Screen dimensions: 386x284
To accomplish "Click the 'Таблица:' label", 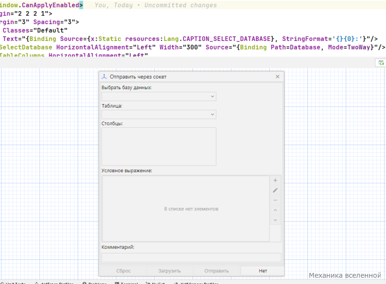I will tap(112, 106).
